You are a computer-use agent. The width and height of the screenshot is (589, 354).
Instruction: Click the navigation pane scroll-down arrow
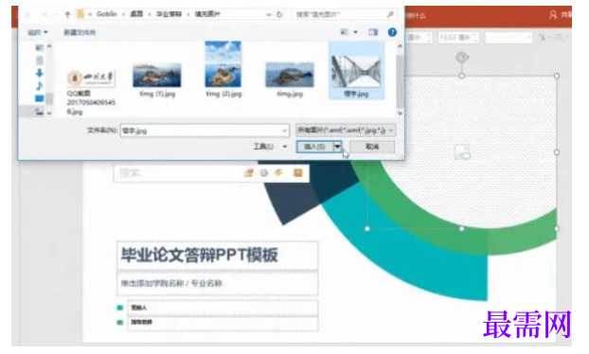tap(49, 113)
